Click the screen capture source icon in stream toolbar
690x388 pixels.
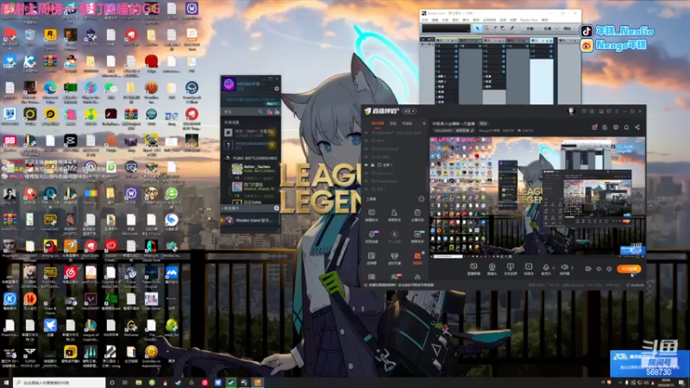[x=474, y=266]
